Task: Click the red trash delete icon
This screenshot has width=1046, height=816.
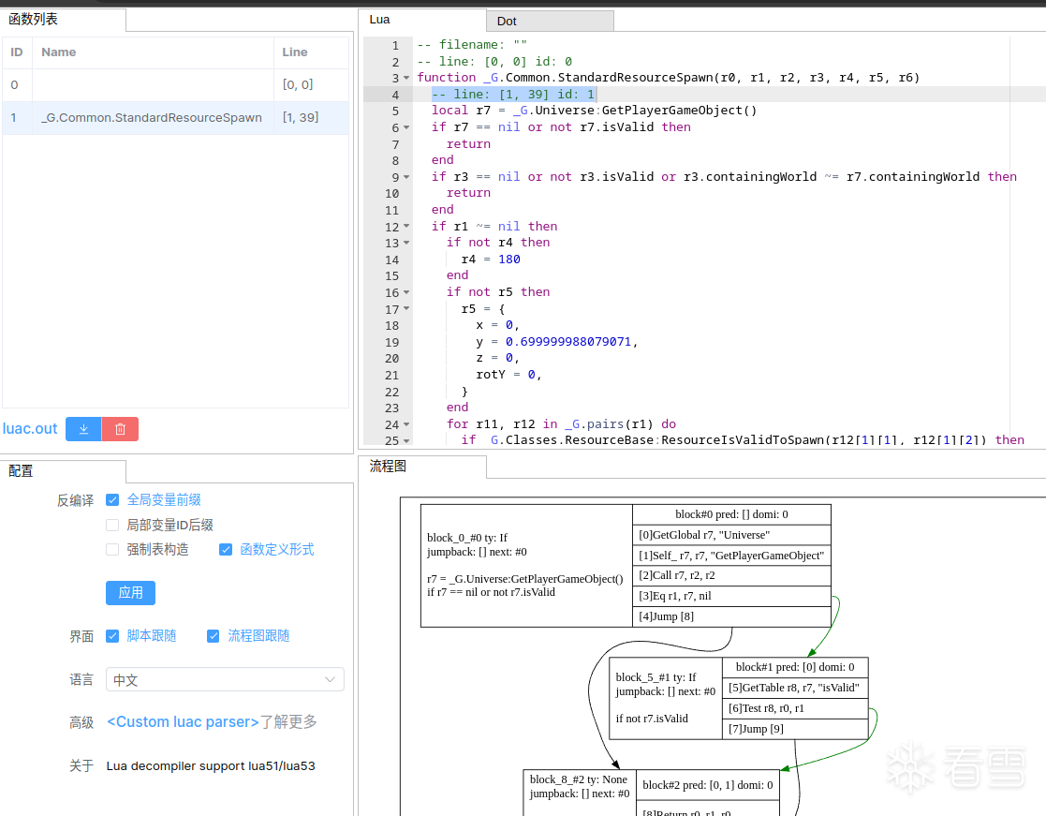Action: tap(120, 429)
